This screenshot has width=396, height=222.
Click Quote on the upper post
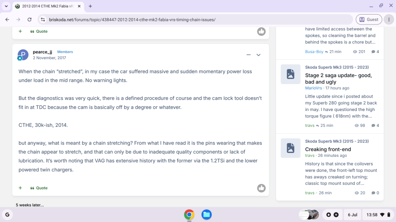pyautogui.click(x=39, y=31)
